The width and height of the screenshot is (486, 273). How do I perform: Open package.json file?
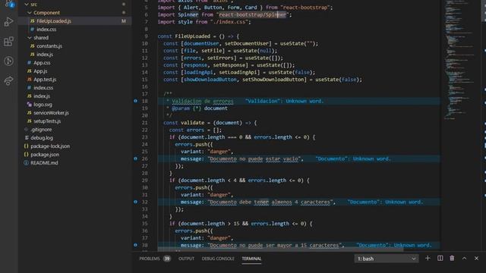click(45, 155)
